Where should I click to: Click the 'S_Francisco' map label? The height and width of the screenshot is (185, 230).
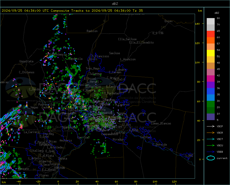pyautogui.click(x=100, y=56)
